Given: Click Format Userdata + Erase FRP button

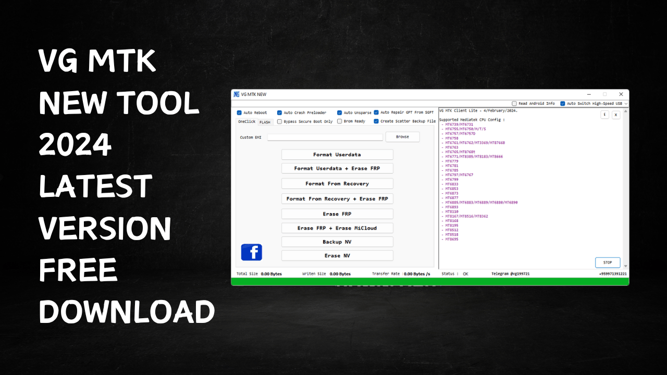Looking at the screenshot, I should [337, 168].
